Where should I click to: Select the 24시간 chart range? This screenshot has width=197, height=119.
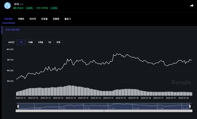[x=11, y=42]
